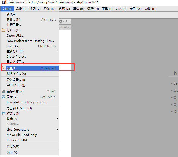Choose Remove BOM menu entry
The image size is (178, 157).
click(x=30, y=140)
